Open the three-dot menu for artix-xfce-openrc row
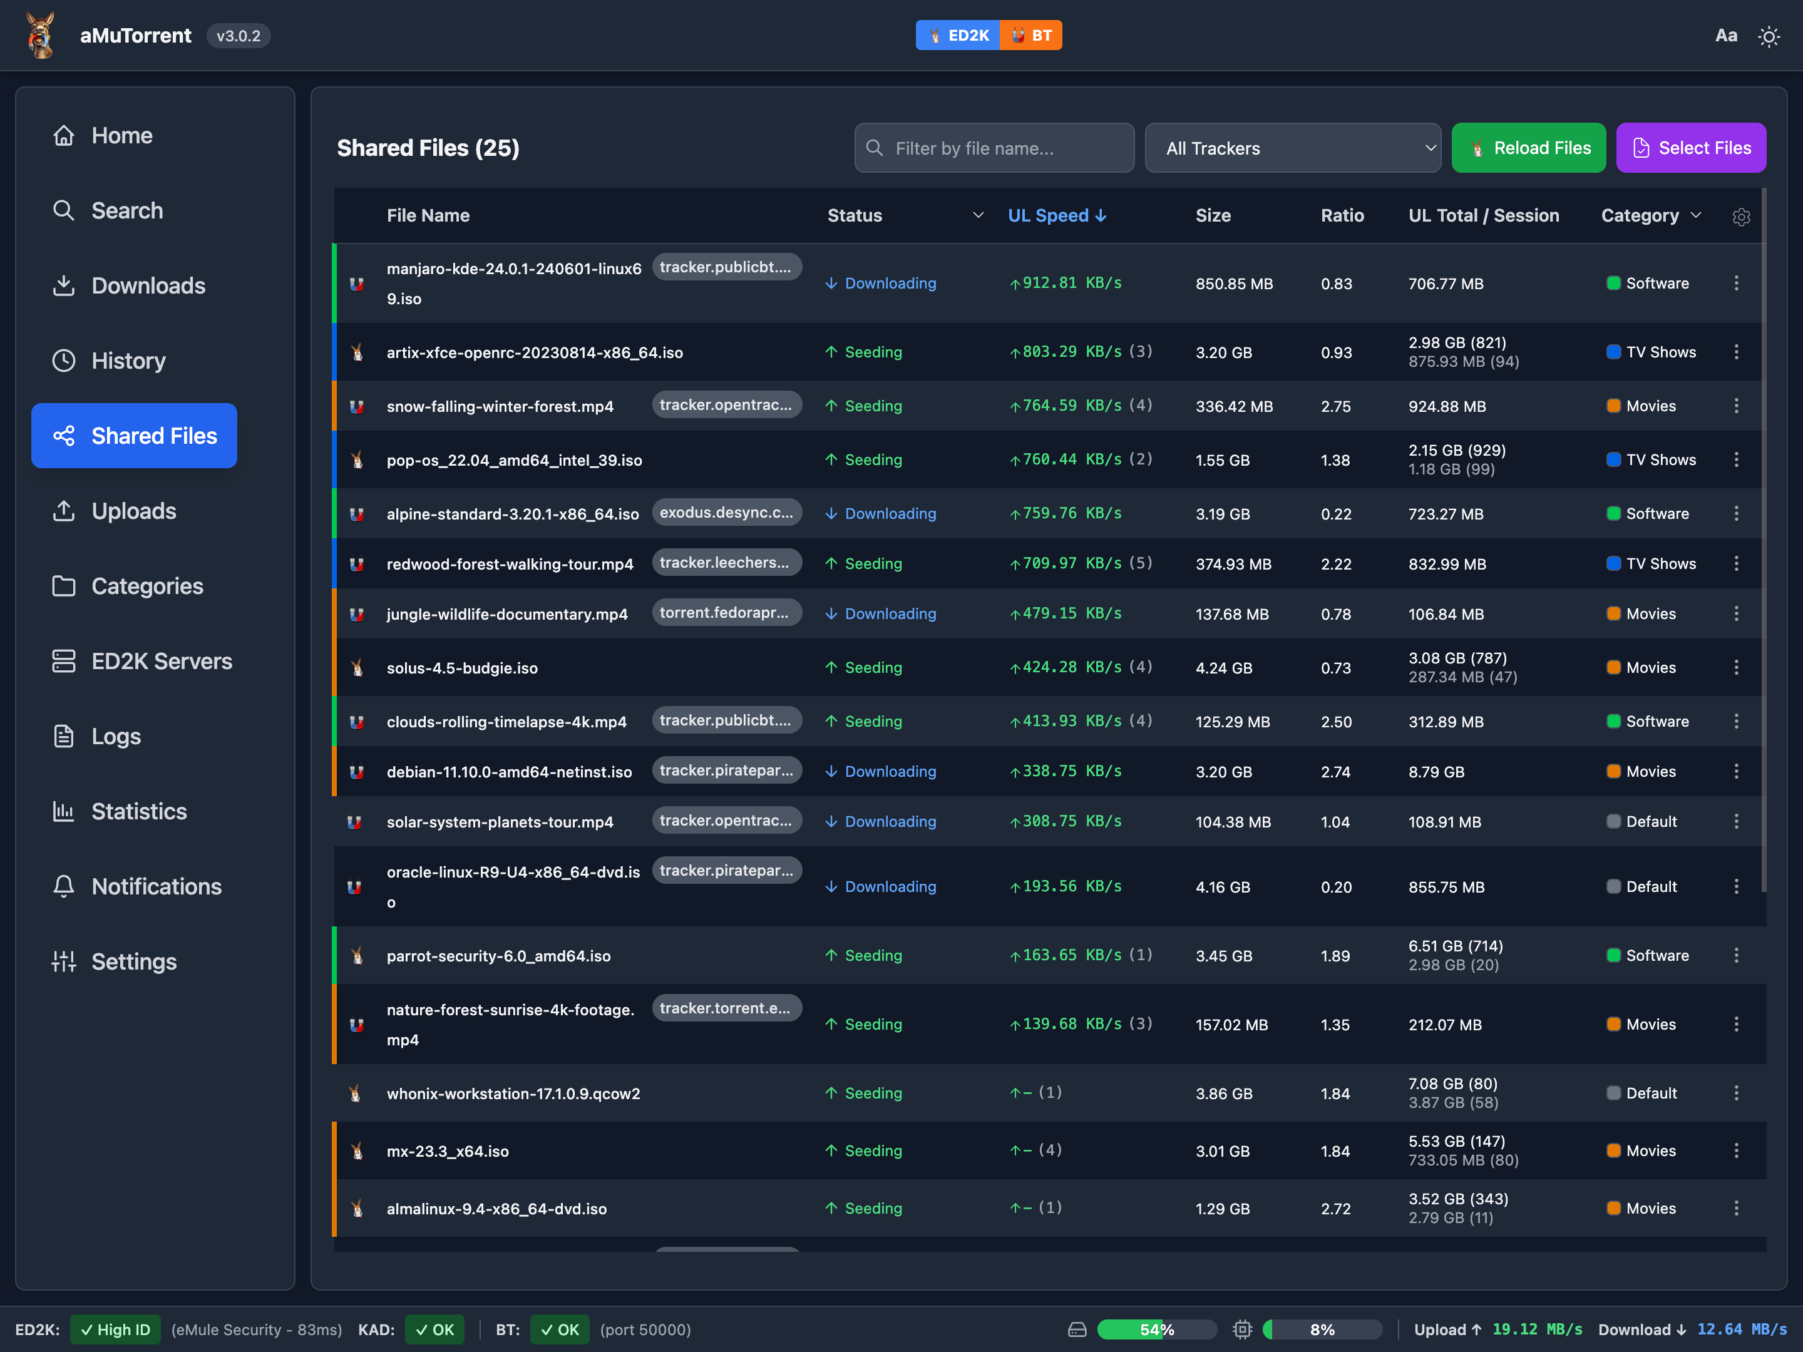 click(1736, 352)
